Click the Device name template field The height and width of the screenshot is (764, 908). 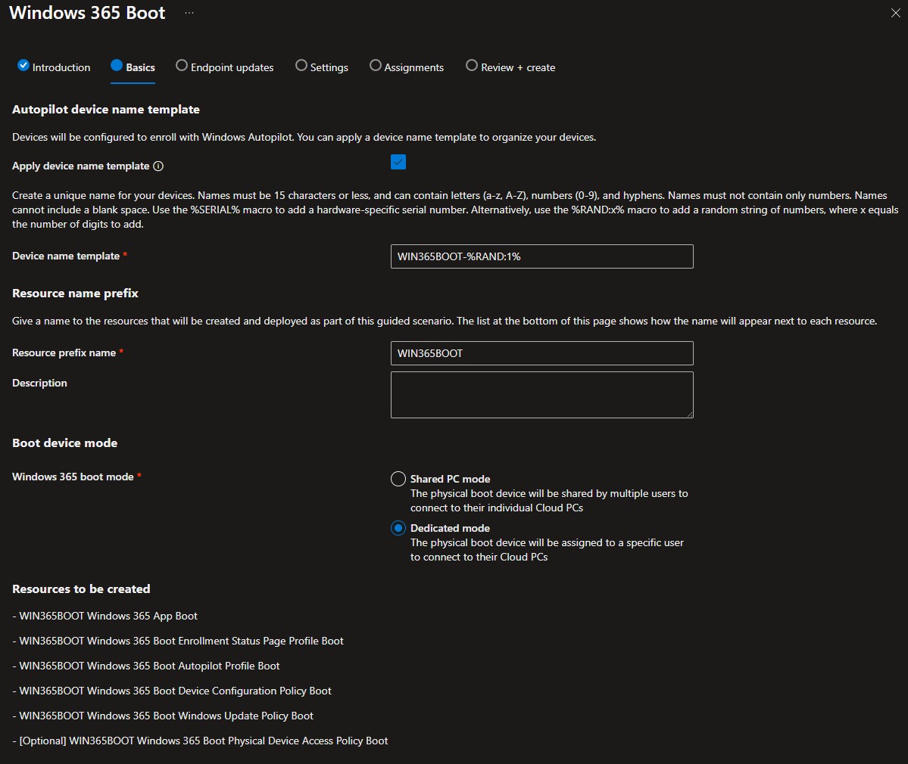(x=541, y=256)
